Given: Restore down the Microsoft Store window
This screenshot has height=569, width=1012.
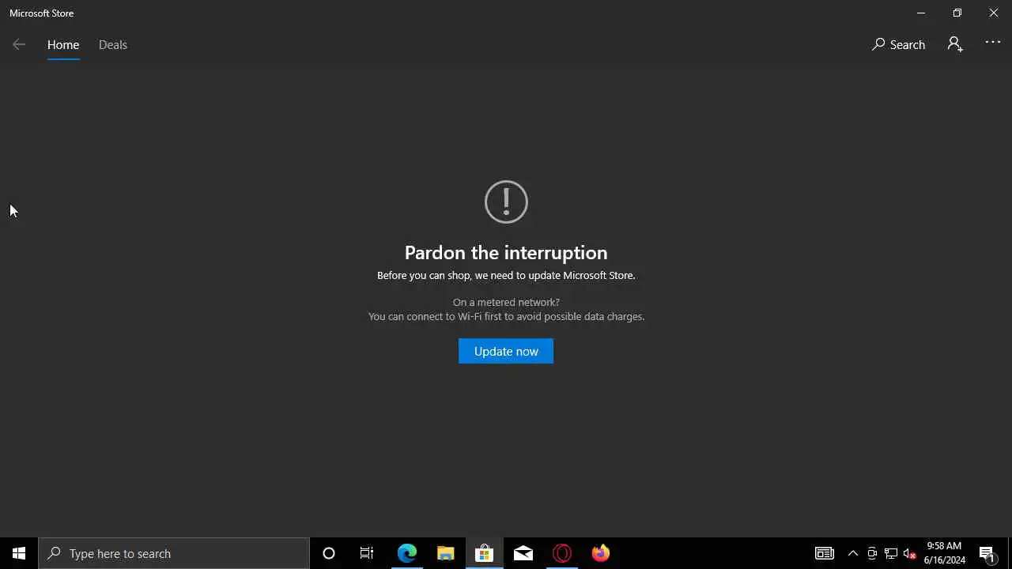Looking at the screenshot, I should click(957, 13).
